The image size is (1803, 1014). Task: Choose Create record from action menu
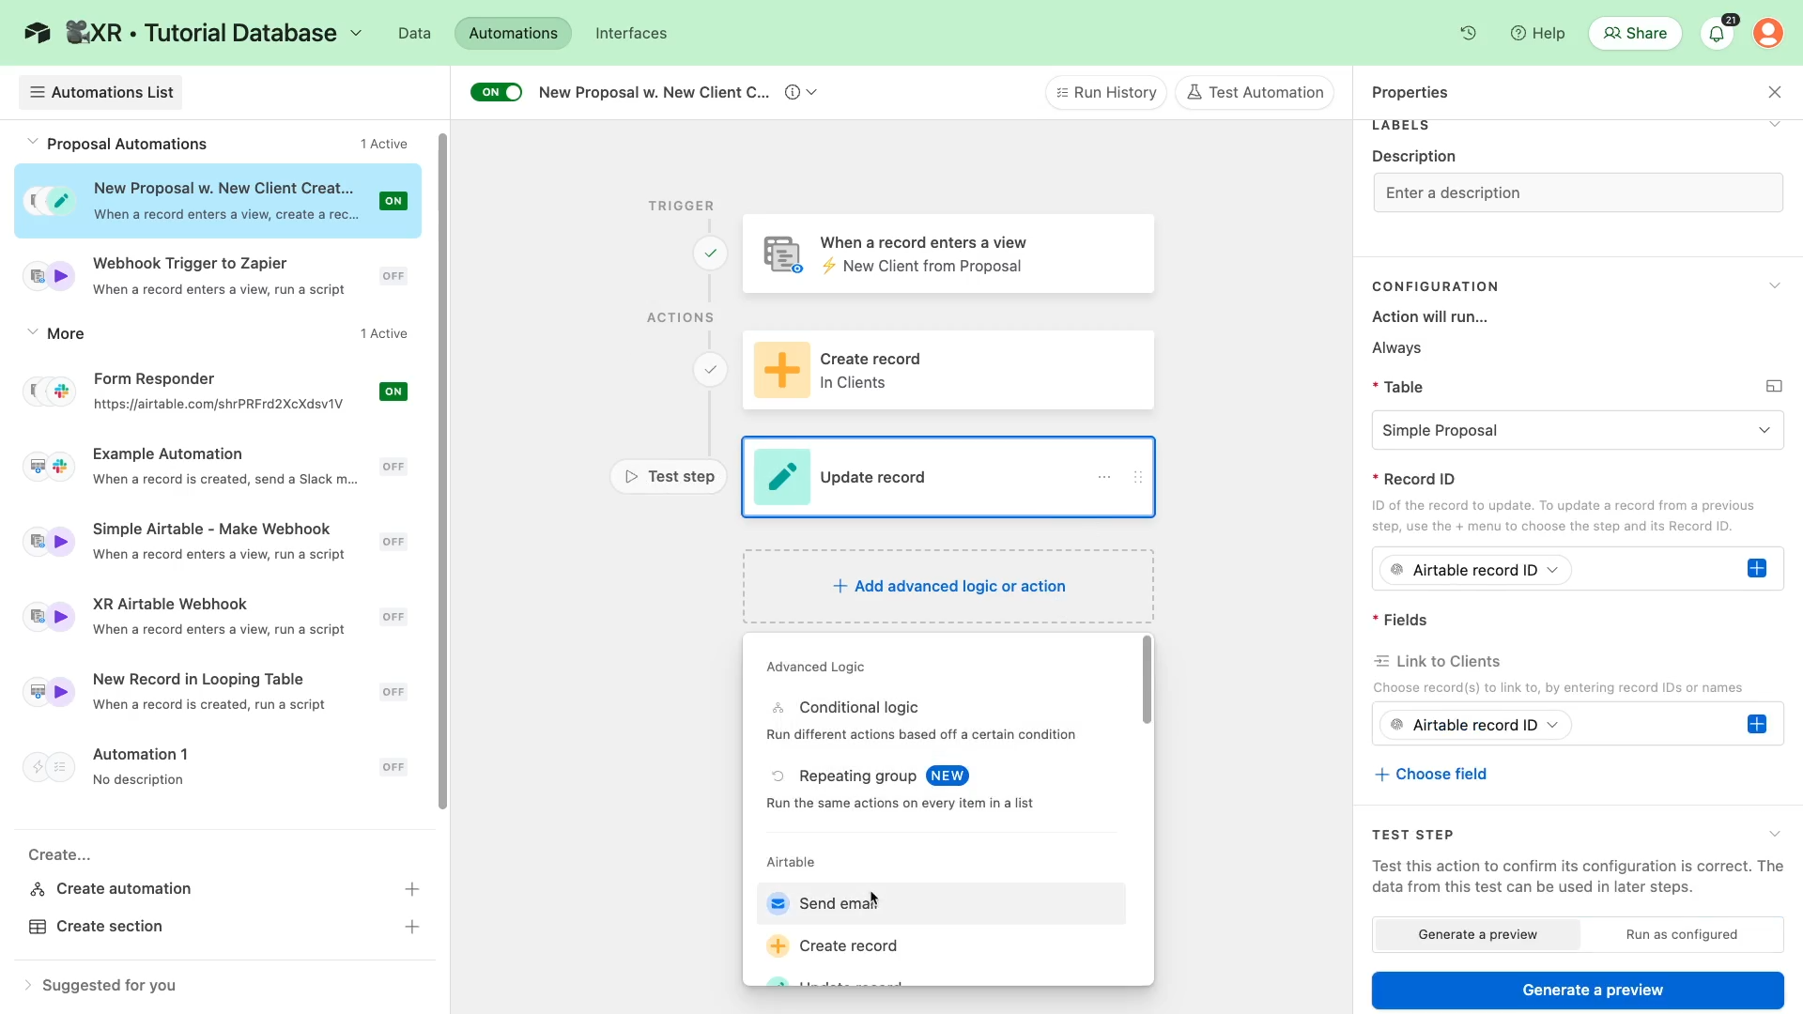coord(941,945)
